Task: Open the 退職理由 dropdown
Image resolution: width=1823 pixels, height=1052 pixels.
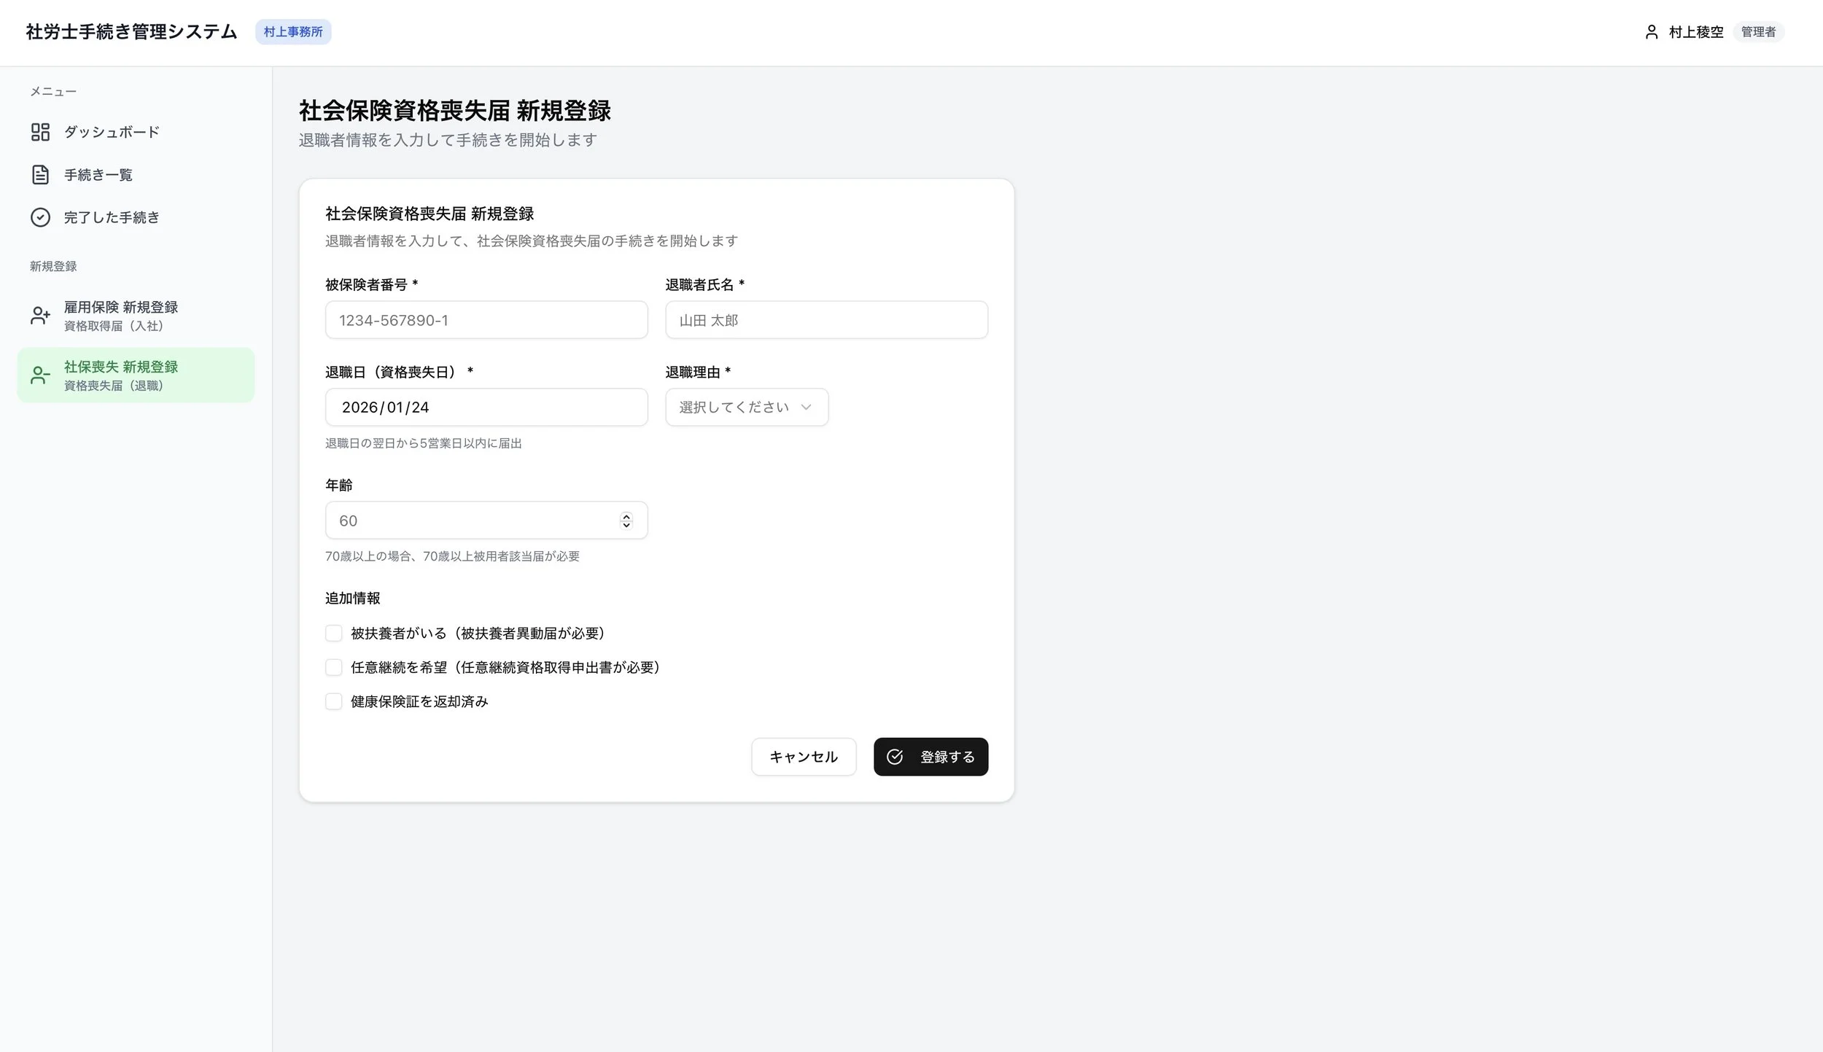Action: (746, 407)
